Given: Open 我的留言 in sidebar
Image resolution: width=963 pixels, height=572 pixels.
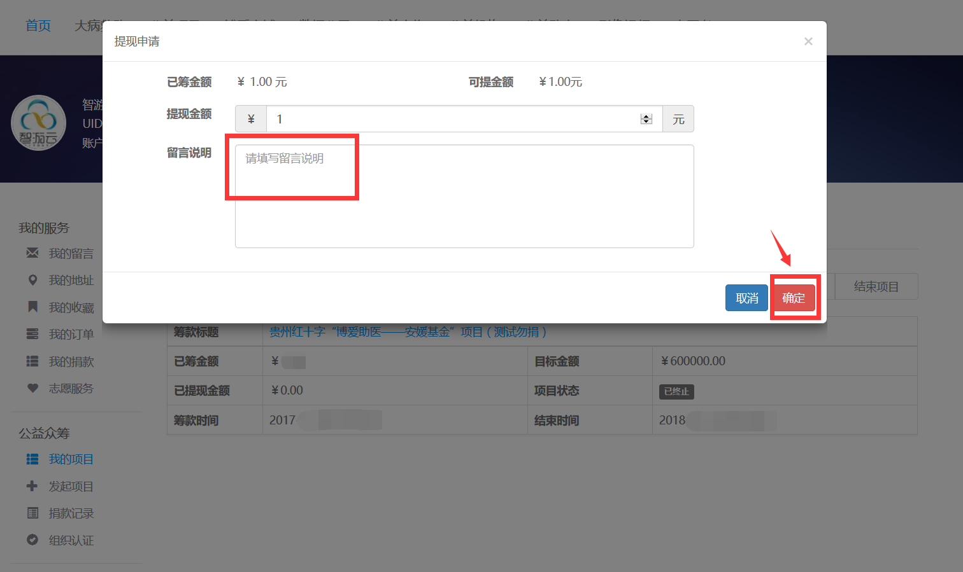Looking at the screenshot, I should click(71, 253).
